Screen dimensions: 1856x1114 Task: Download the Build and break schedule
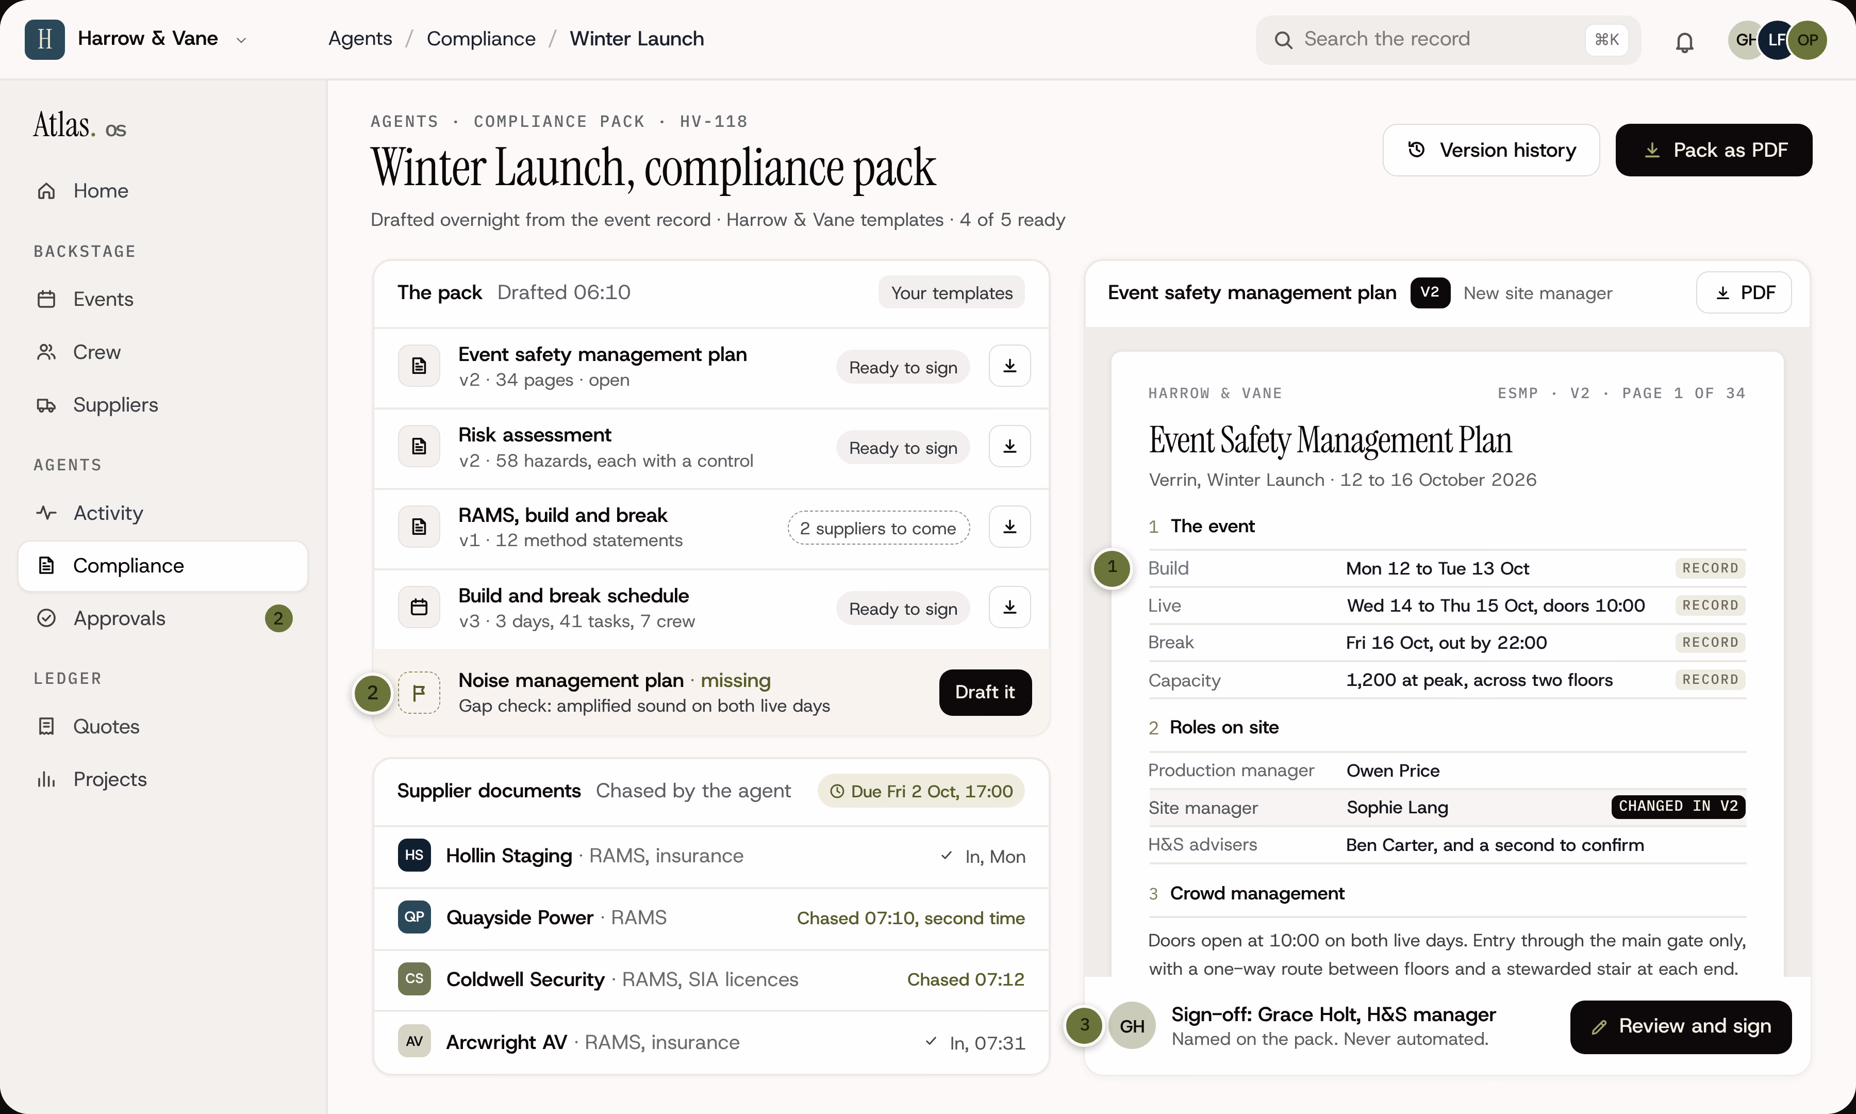tap(1009, 608)
